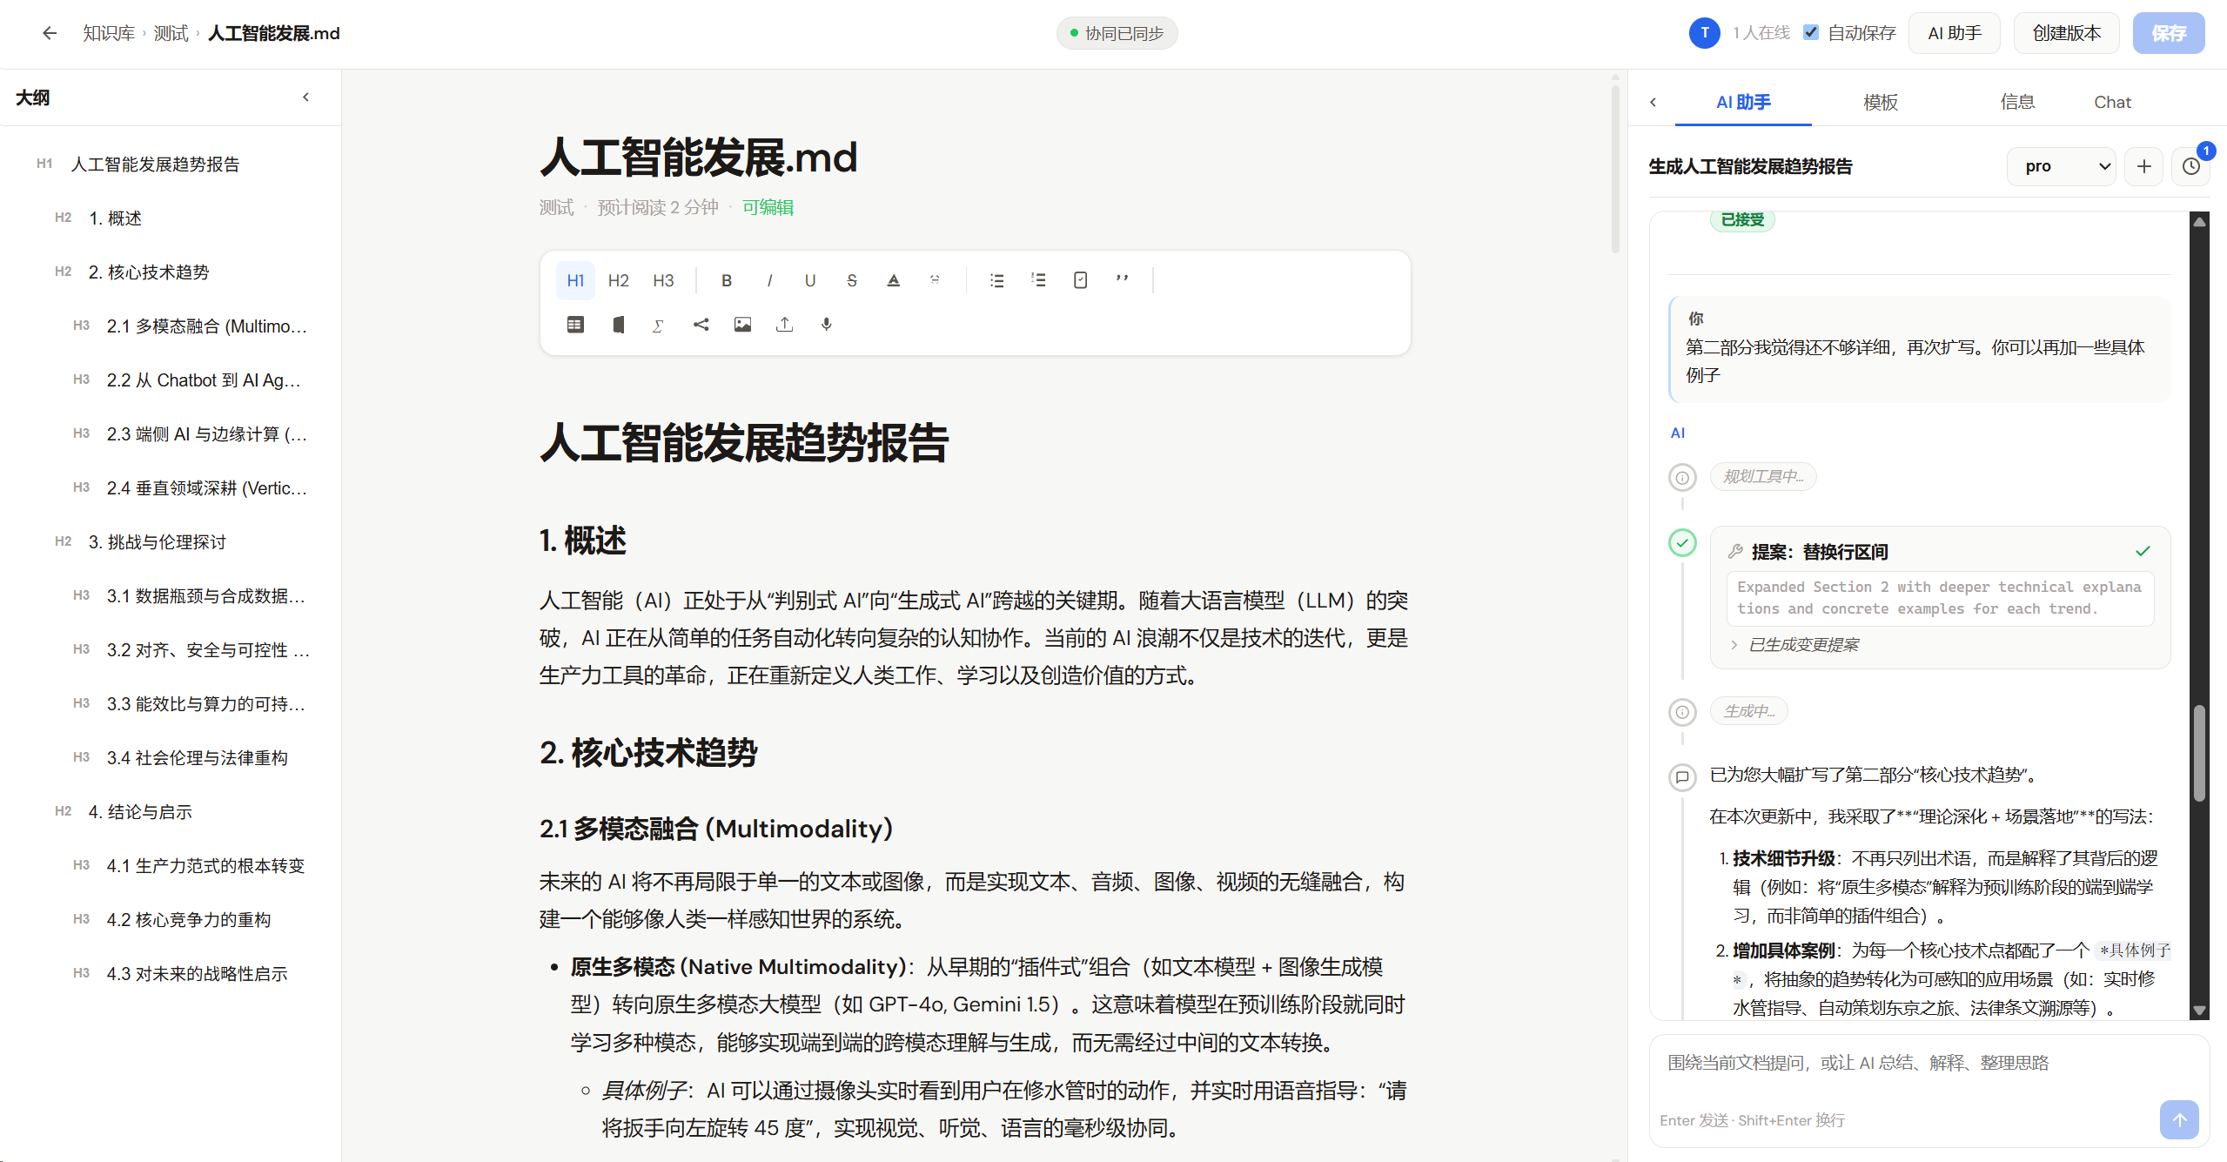Toggle strikethrough formatting
2227x1162 pixels.
[x=852, y=280]
